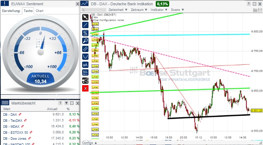
Task: Click the pencil icon next to DB - DAX
Action: 20,114
